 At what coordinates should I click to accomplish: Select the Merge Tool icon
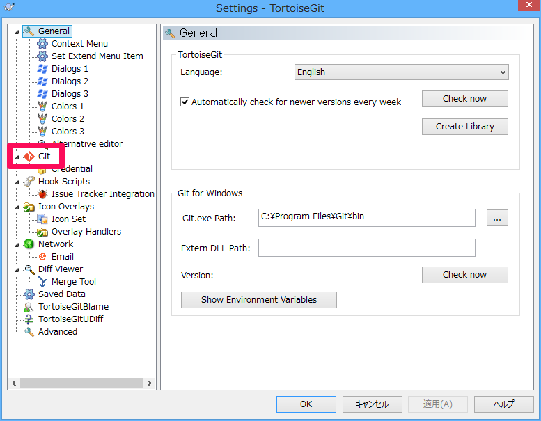(42, 282)
